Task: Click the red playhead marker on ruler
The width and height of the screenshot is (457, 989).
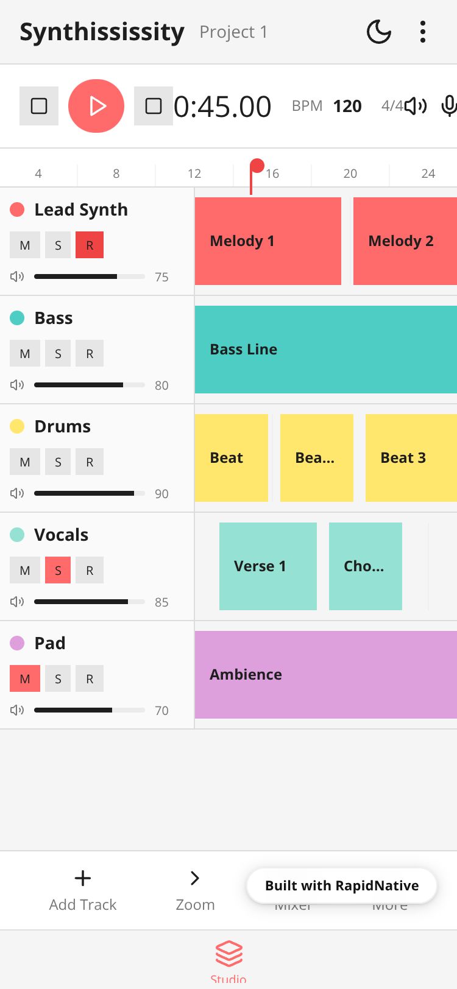Action: (257, 166)
